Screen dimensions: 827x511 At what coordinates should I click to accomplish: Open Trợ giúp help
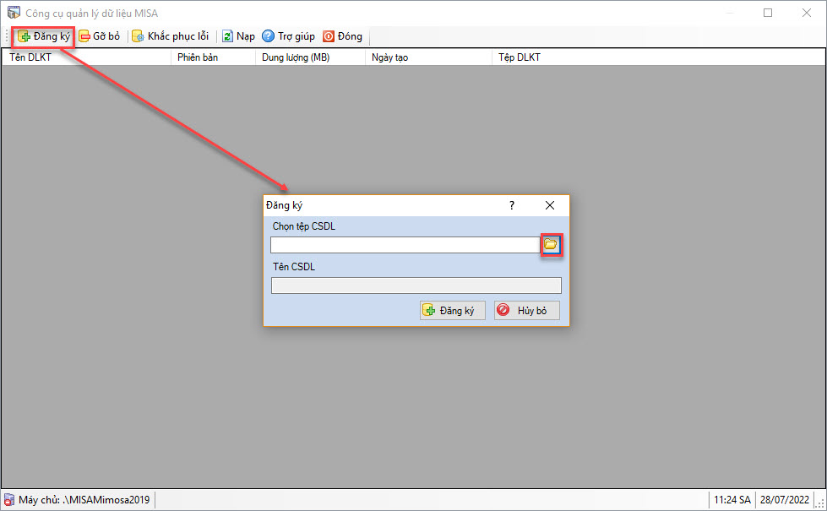click(x=289, y=36)
